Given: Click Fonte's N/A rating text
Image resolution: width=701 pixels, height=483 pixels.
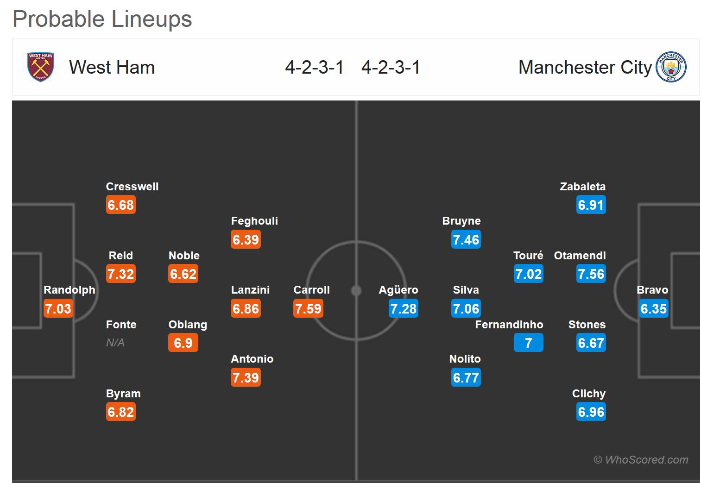Looking at the screenshot, I should tap(115, 343).
